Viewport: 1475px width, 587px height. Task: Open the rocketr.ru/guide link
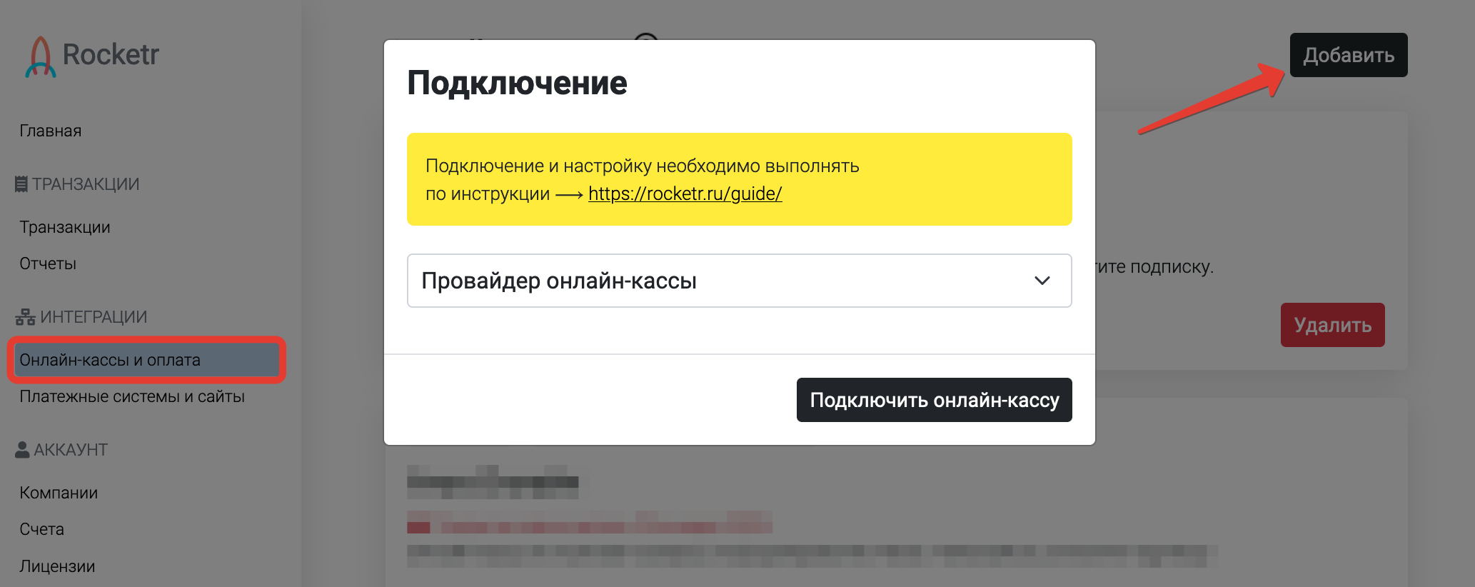685,194
